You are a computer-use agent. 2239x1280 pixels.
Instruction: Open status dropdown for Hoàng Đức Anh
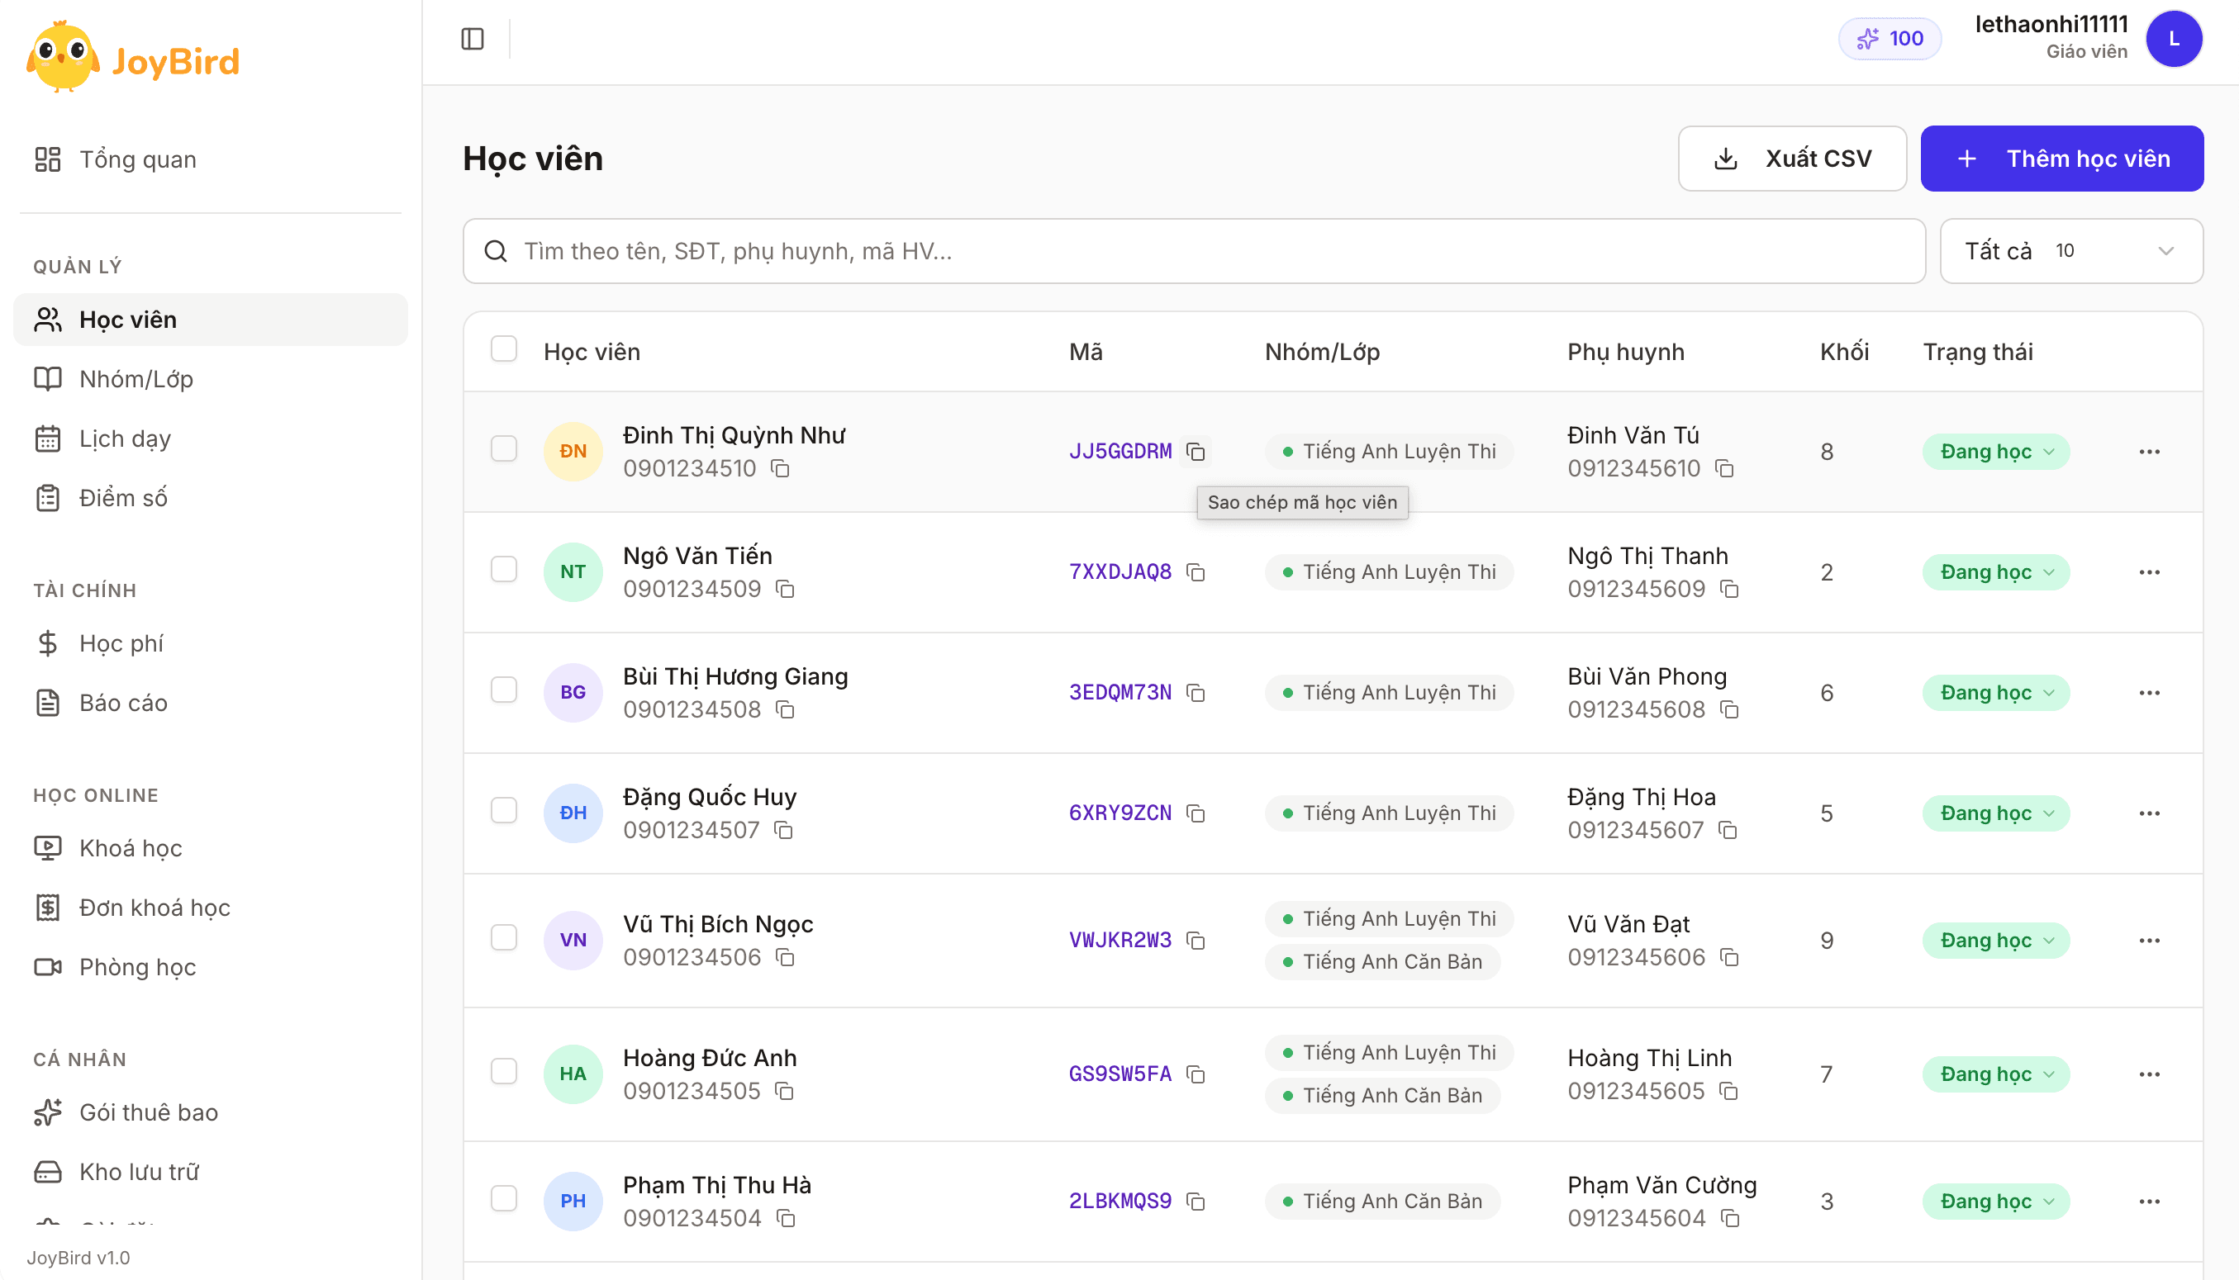coord(1995,1074)
